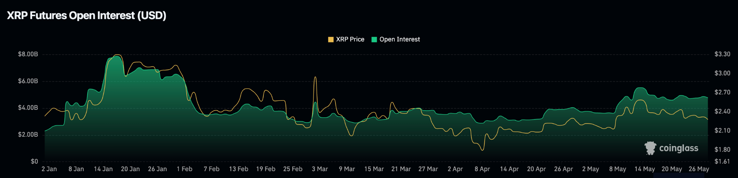Click the 25 Feb date label

[x=293, y=169]
